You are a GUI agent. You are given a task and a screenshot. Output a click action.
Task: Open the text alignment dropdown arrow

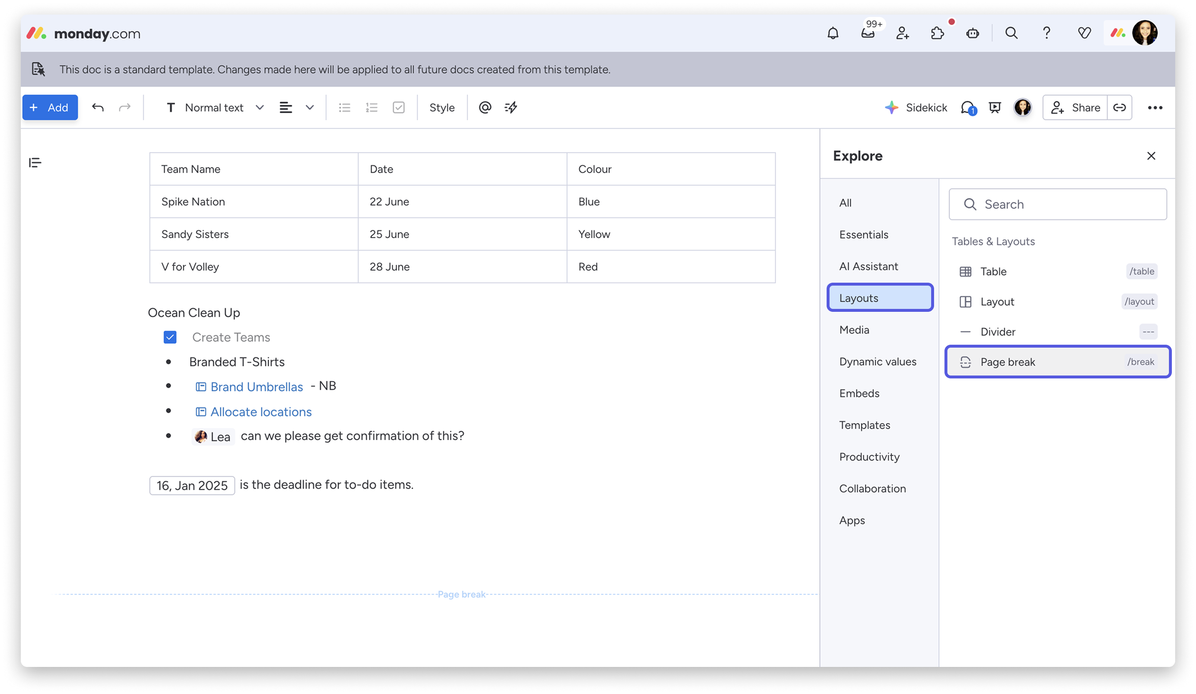coord(310,108)
